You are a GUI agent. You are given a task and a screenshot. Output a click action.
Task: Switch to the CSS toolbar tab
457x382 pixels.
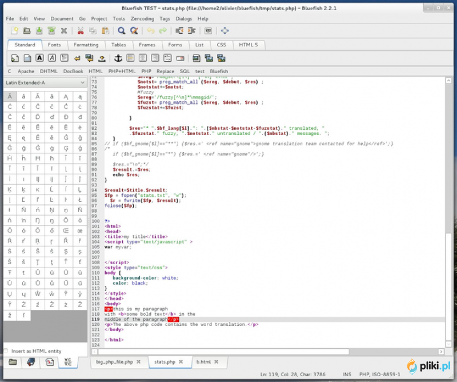point(222,45)
